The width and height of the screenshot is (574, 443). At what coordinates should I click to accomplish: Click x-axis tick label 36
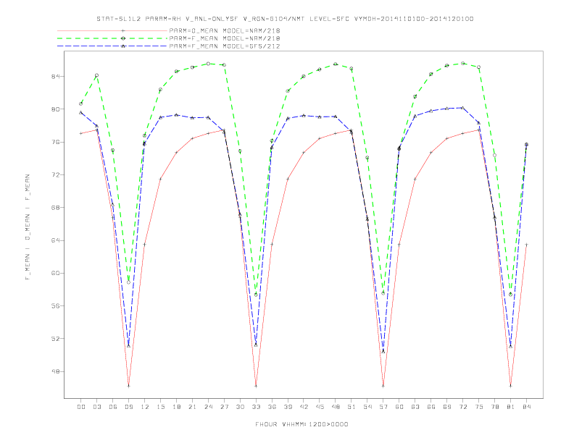[x=272, y=407]
